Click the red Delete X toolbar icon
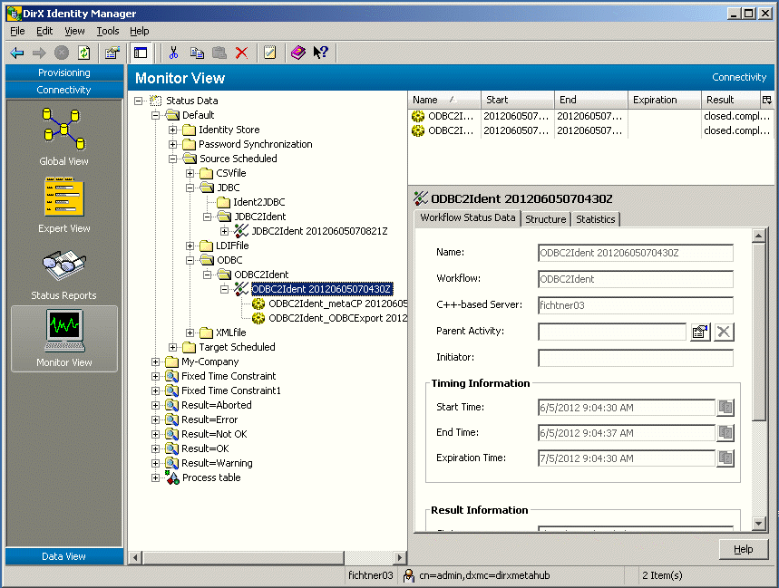This screenshot has height=588, width=779. [x=241, y=53]
